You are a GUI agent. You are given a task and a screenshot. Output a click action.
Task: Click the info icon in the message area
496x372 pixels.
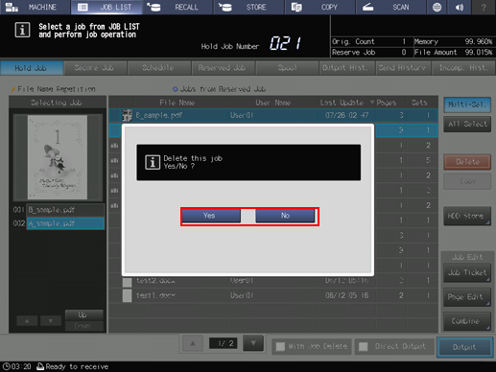tap(22, 30)
